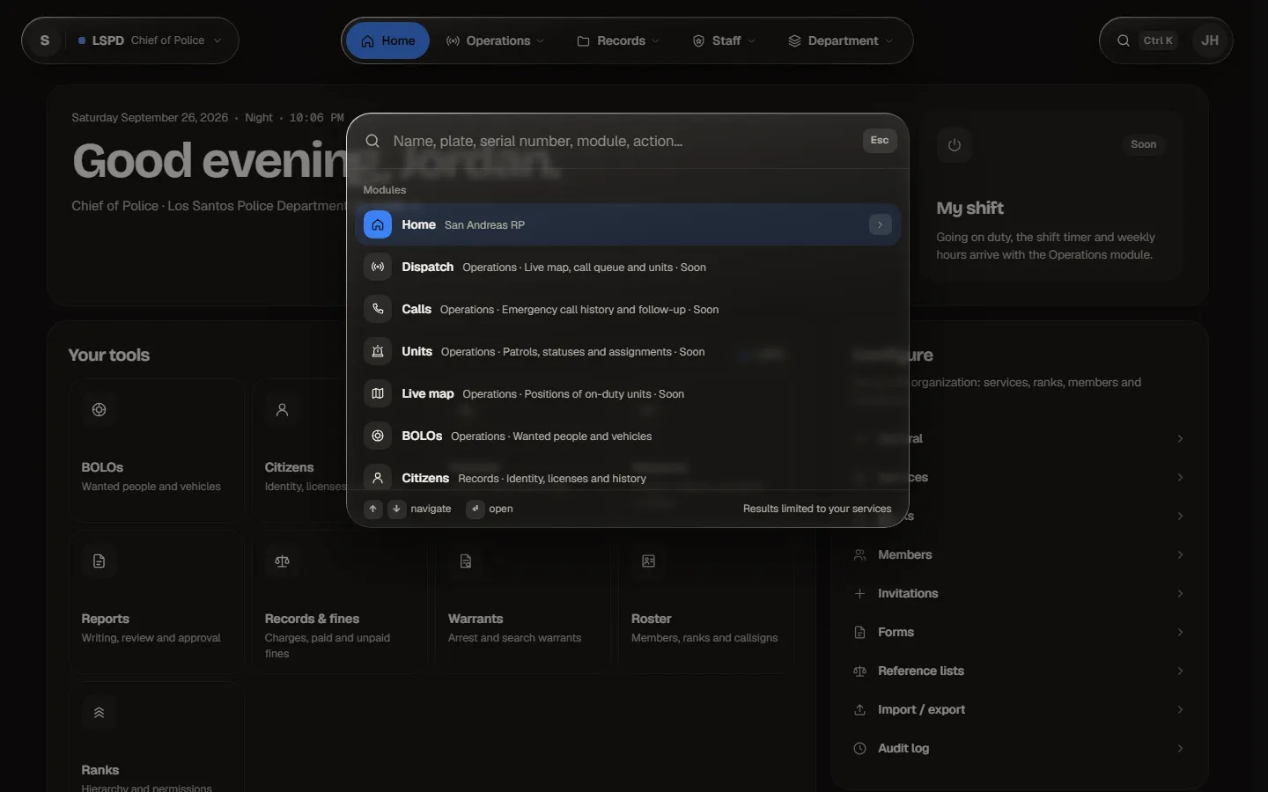Open the Forms configuration link
Image resolution: width=1268 pixels, height=792 pixels.
pos(1020,632)
